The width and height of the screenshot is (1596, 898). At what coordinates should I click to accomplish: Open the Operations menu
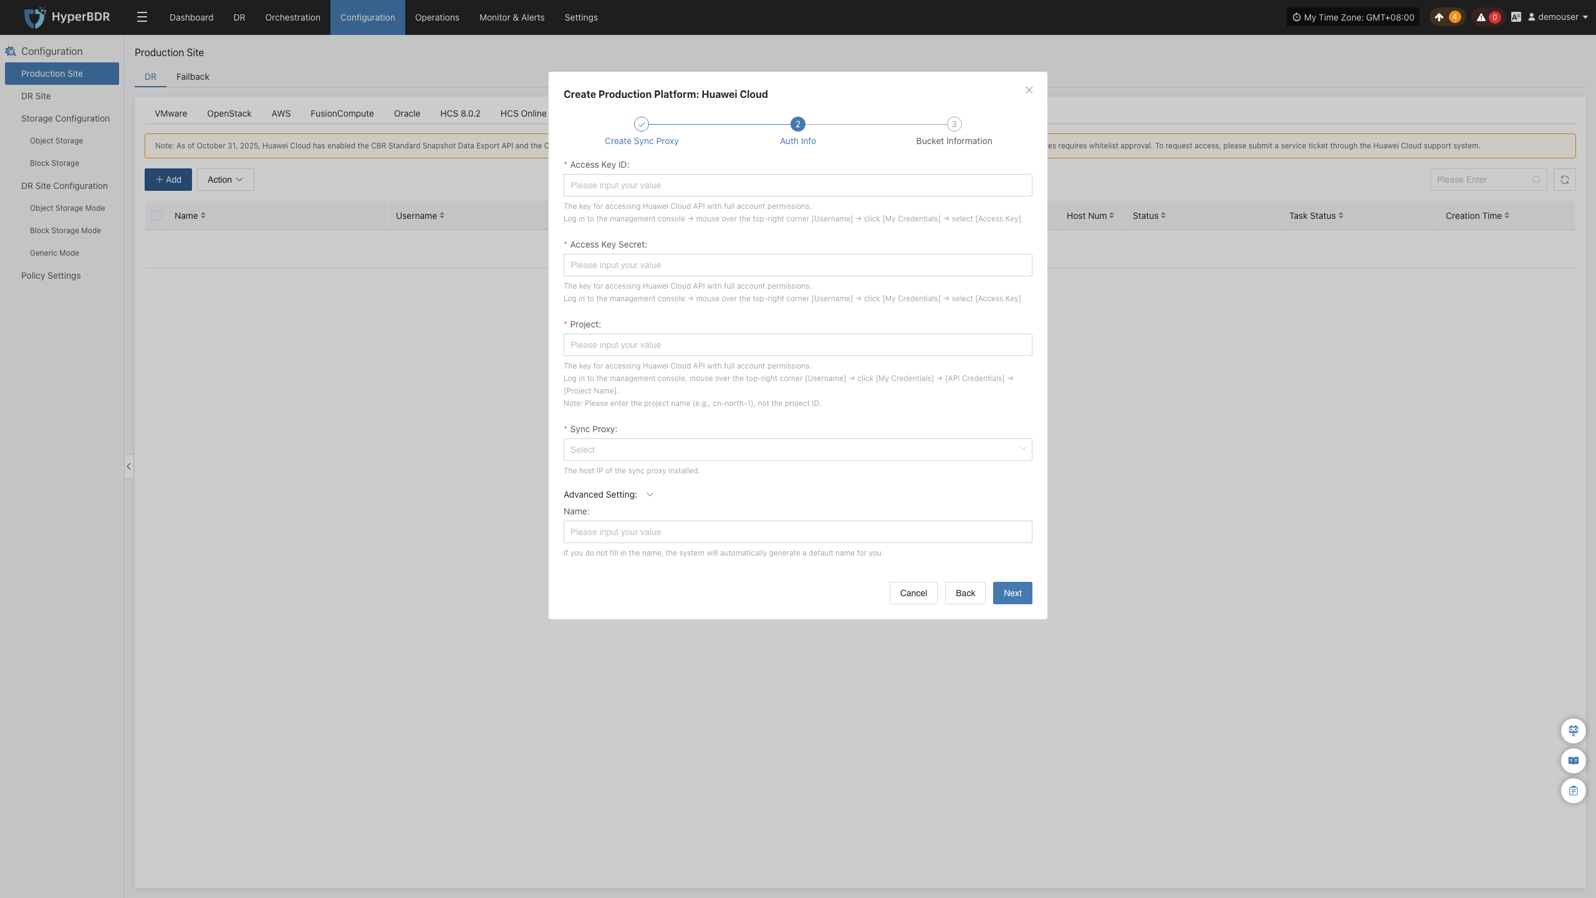point(437,17)
